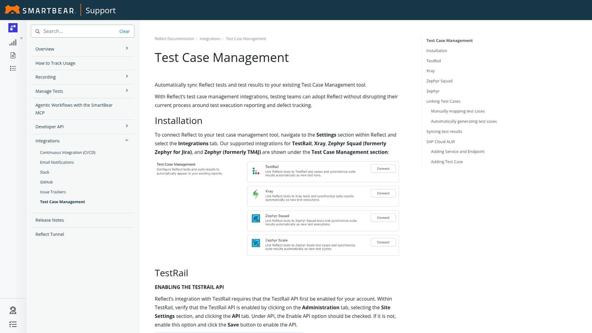This screenshot has height=333, width=592.
Task: Open Release Notes in sidebar
Action: click(50, 220)
